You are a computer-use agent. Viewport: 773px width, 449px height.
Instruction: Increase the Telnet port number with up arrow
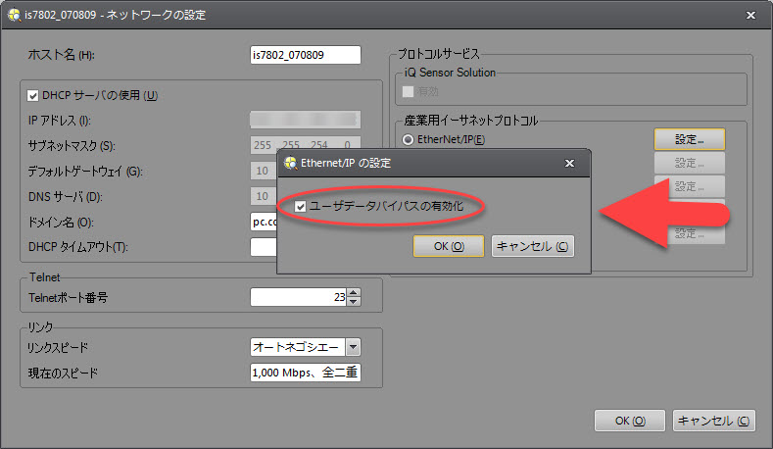click(x=354, y=292)
